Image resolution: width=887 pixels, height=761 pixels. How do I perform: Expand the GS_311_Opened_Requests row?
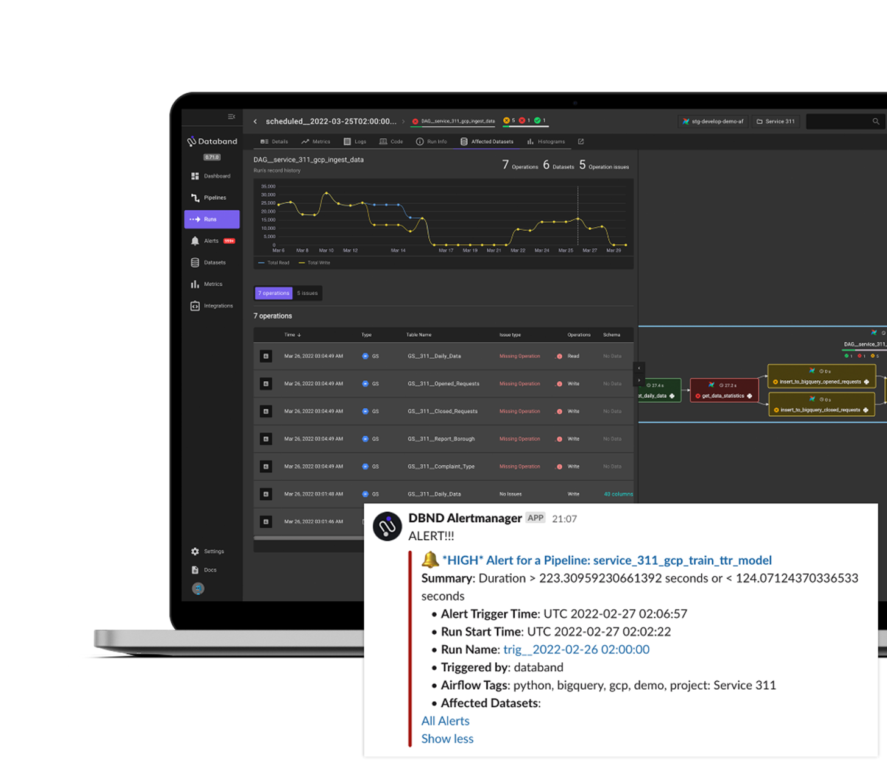tap(266, 384)
